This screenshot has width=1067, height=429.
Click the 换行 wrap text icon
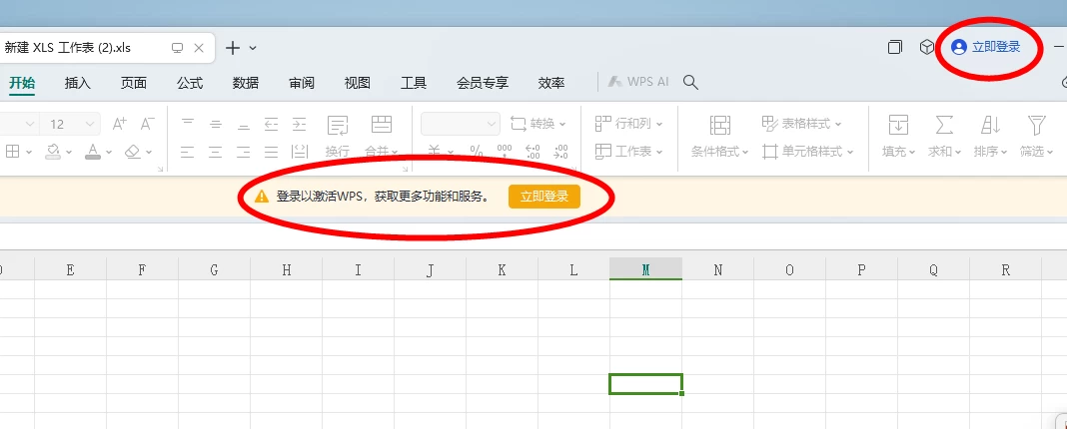338,125
